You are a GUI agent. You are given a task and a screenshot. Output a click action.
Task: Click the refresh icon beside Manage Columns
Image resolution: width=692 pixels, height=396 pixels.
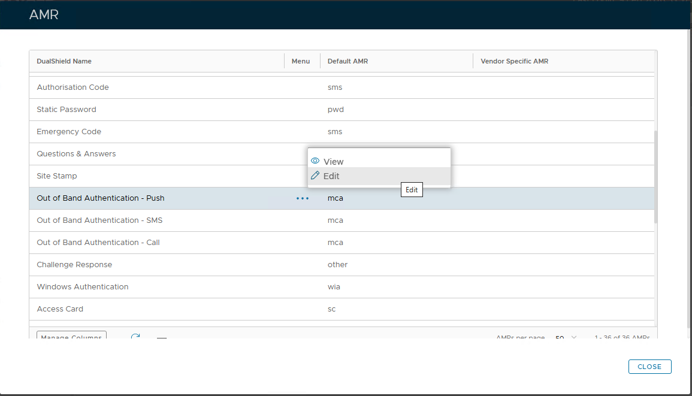tap(135, 337)
